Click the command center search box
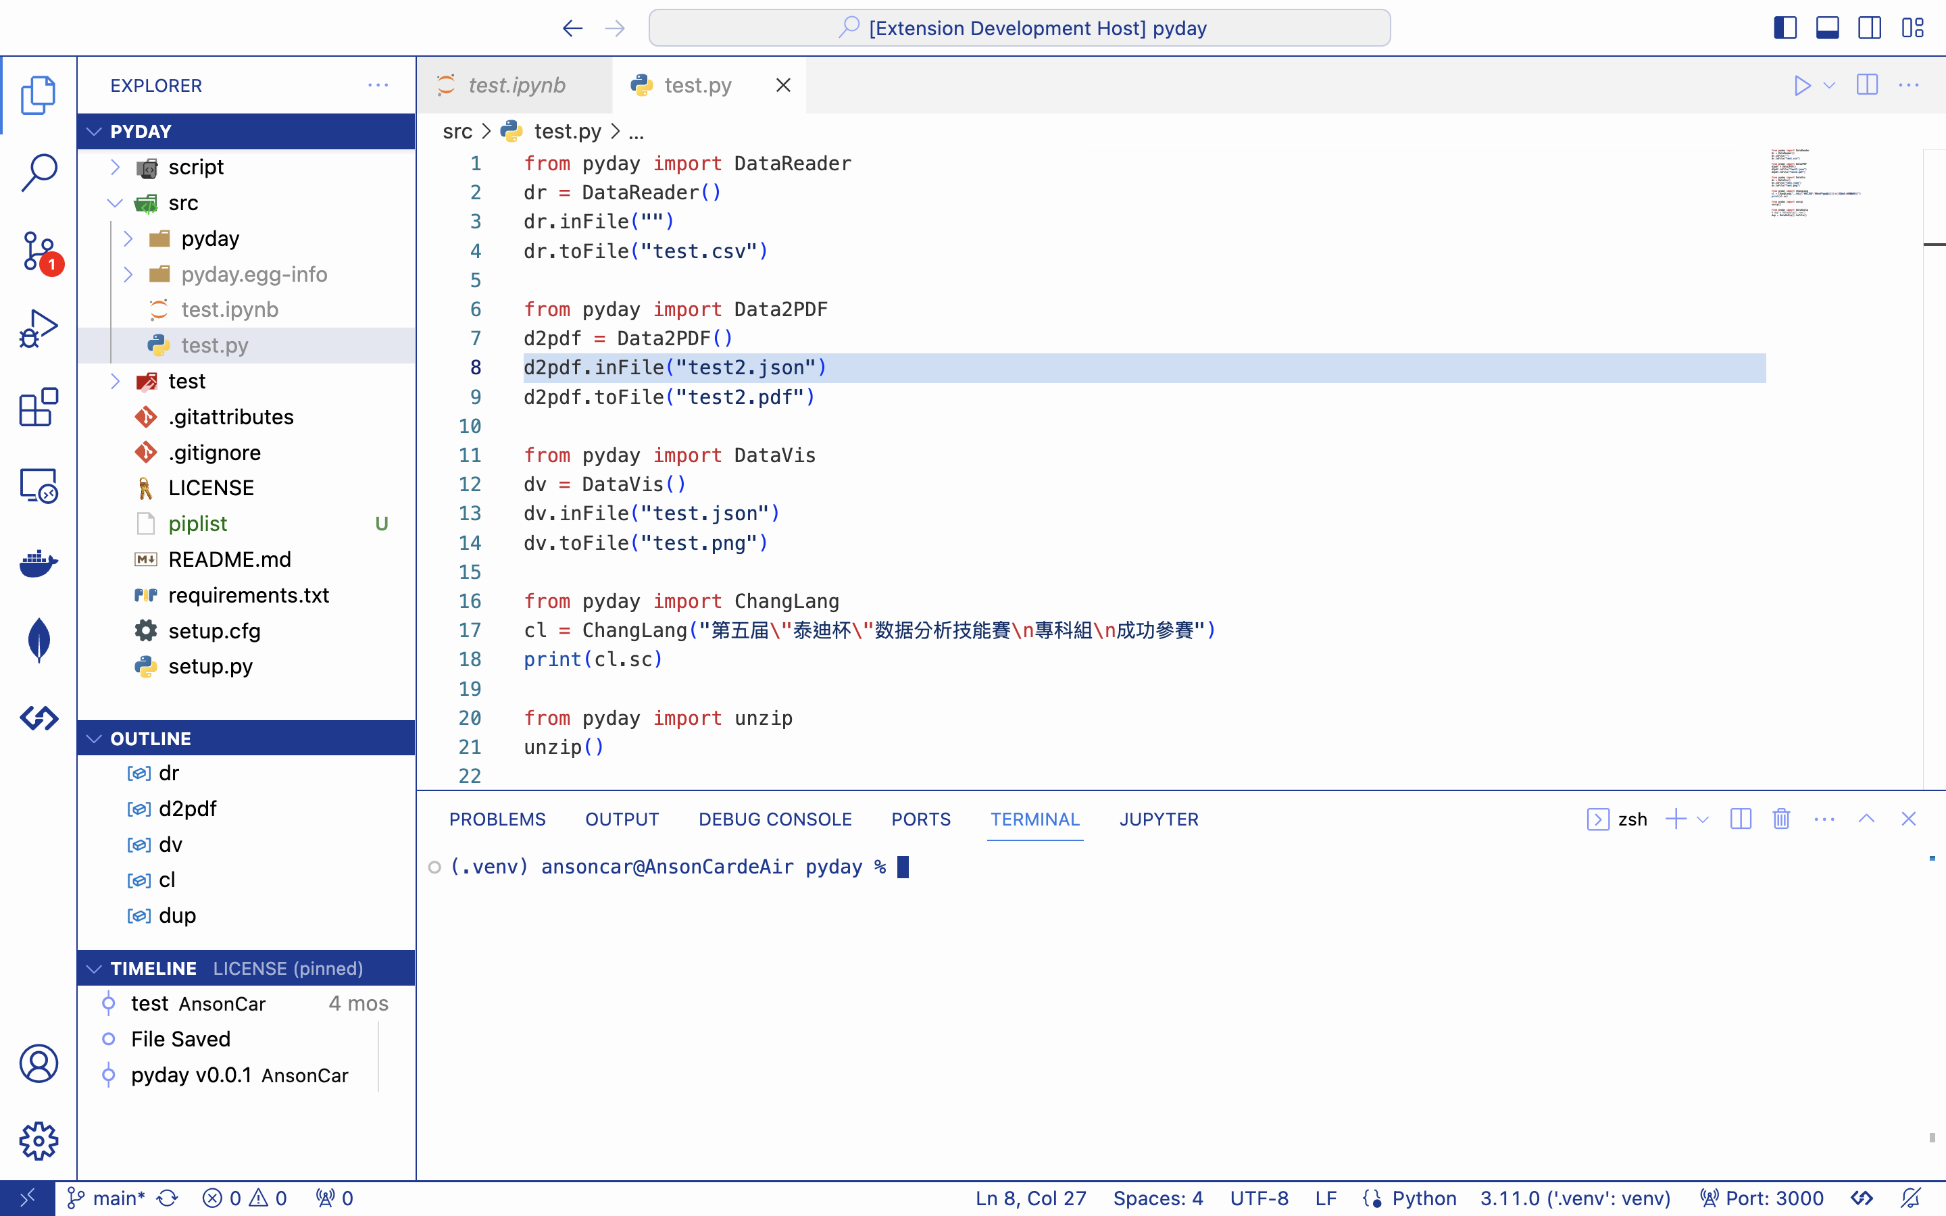Screen dimensions: 1946x1216 (1019, 28)
